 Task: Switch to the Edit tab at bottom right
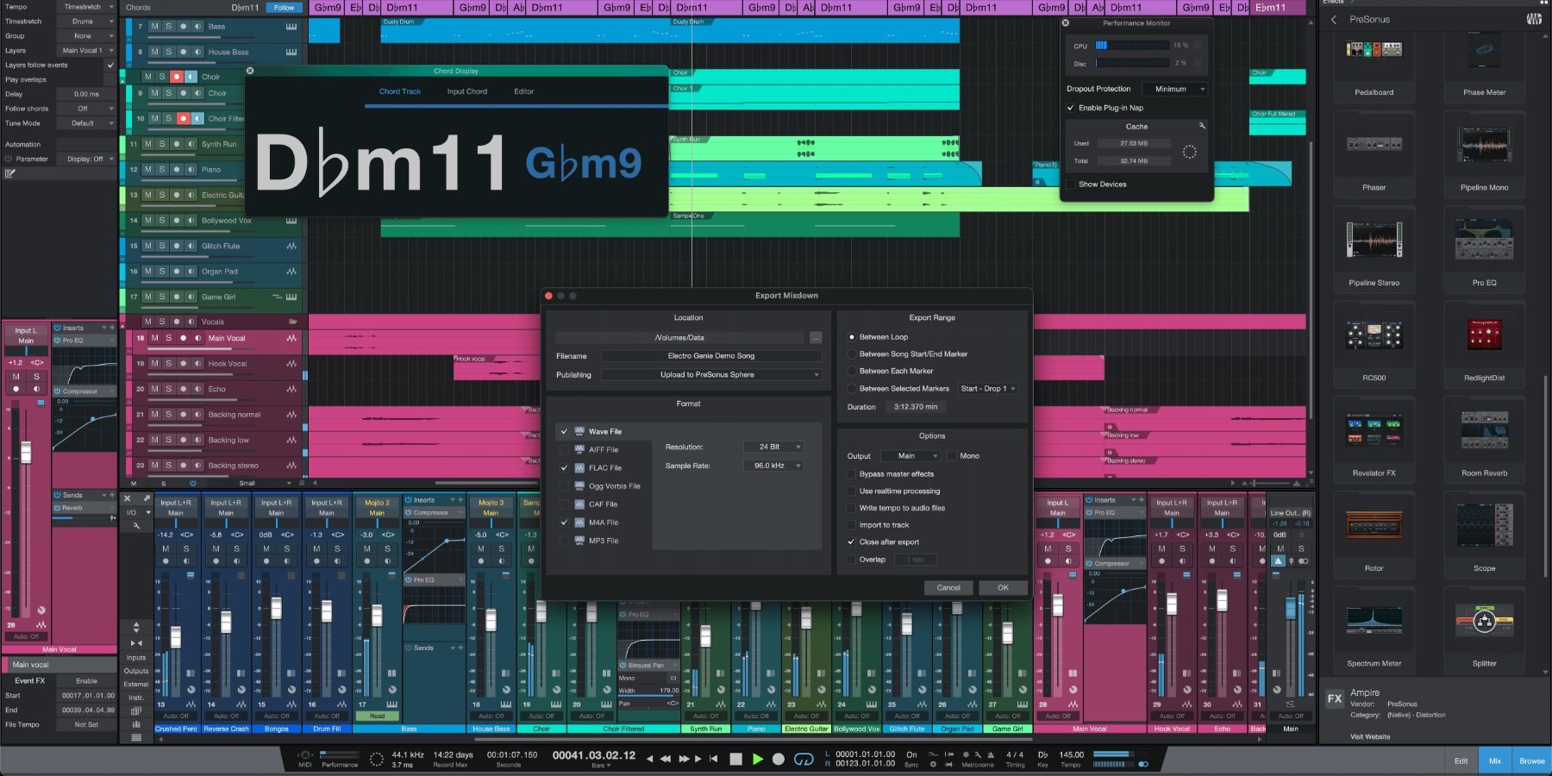pyautogui.click(x=1461, y=760)
